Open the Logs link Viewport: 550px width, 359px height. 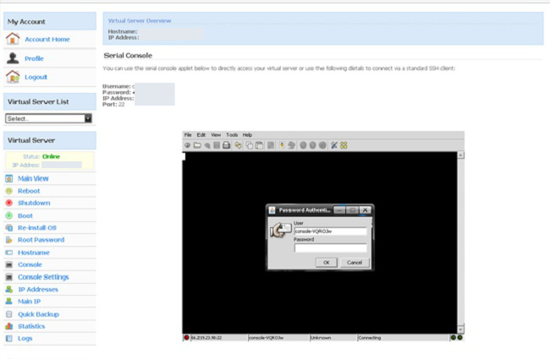tap(25, 339)
